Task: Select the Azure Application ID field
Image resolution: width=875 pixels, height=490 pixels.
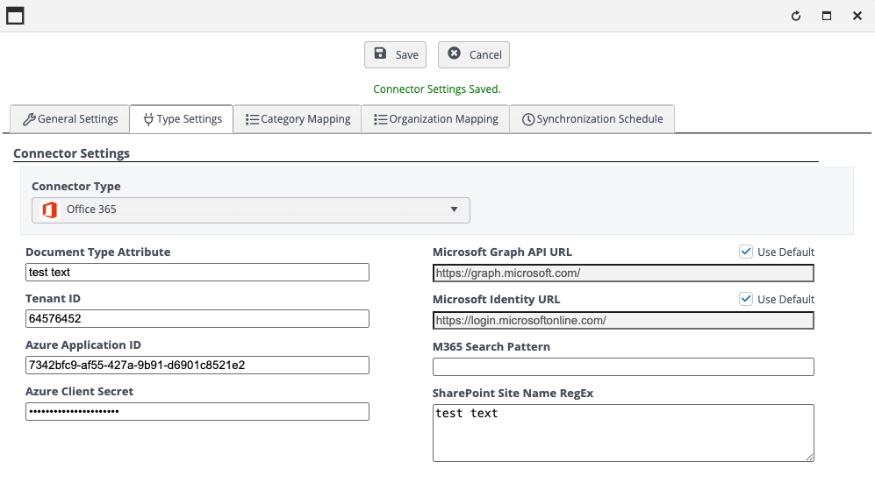Action: [197, 366]
